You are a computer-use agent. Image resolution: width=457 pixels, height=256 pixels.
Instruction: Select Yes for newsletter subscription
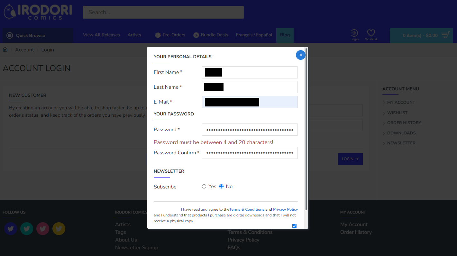(204, 187)
